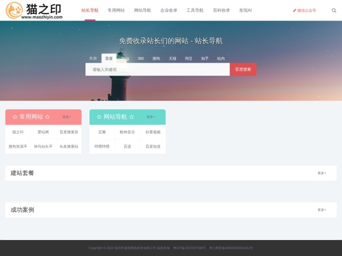Viewport: 342px width, 256px height.
Task: Click the 建站套餐 section title
Action: tap(22, 173)
